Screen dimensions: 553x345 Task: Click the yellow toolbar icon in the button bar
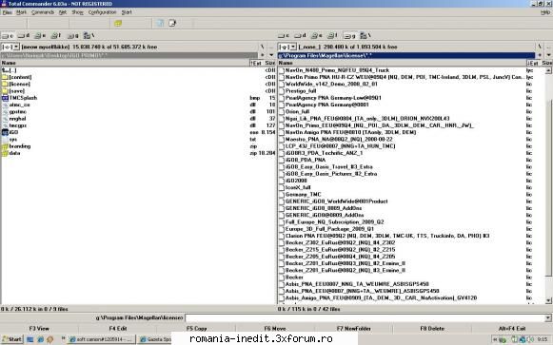(x=118, y=23)
